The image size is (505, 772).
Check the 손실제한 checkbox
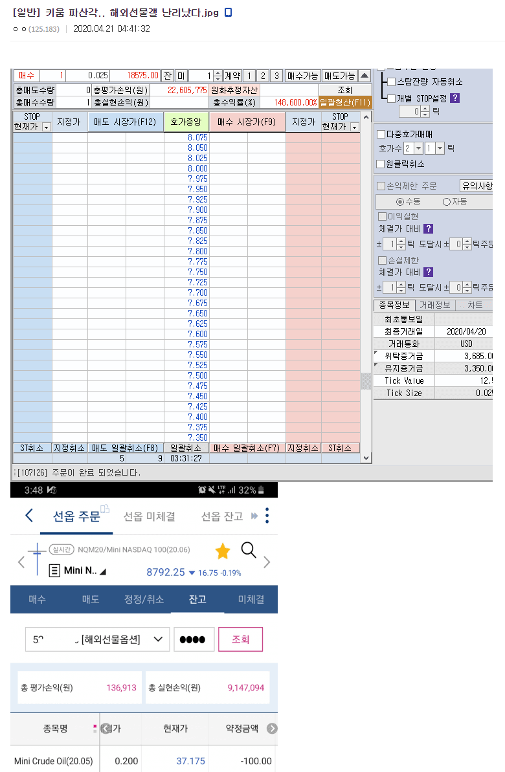pos(383,260)
